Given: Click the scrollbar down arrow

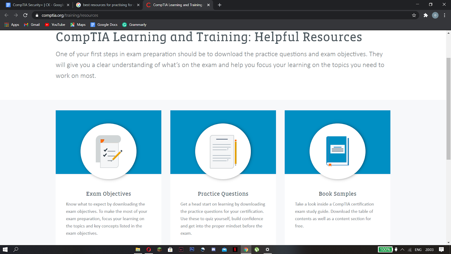Looking at the screenshot, I should [448, 242].
